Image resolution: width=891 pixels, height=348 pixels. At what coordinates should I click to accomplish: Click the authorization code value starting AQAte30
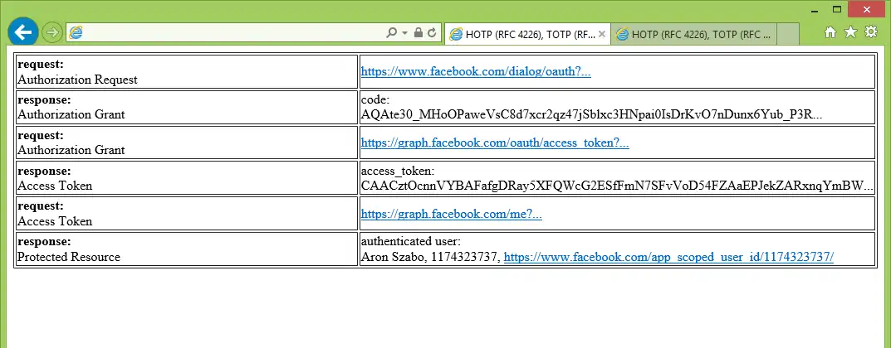click(591, 115)
